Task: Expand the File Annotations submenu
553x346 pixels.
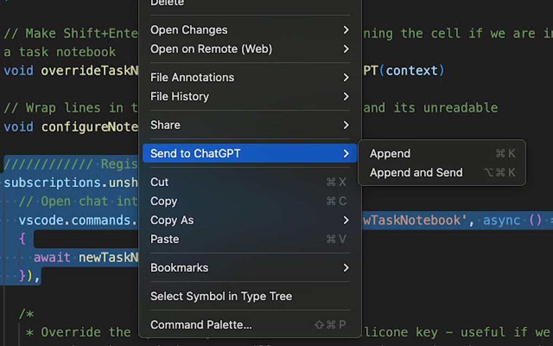Action: click(192, 78)
